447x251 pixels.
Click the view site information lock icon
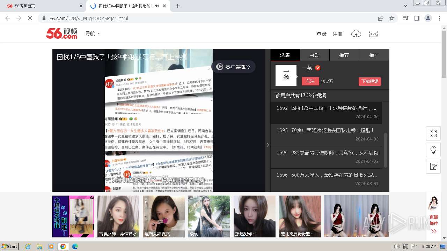(x=44, y=18)
